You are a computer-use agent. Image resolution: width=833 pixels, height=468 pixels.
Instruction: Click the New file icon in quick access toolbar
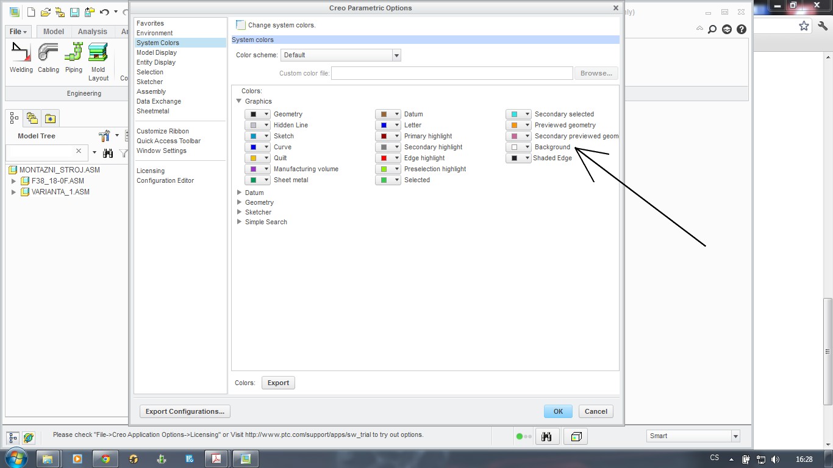(x=31, y=12)
